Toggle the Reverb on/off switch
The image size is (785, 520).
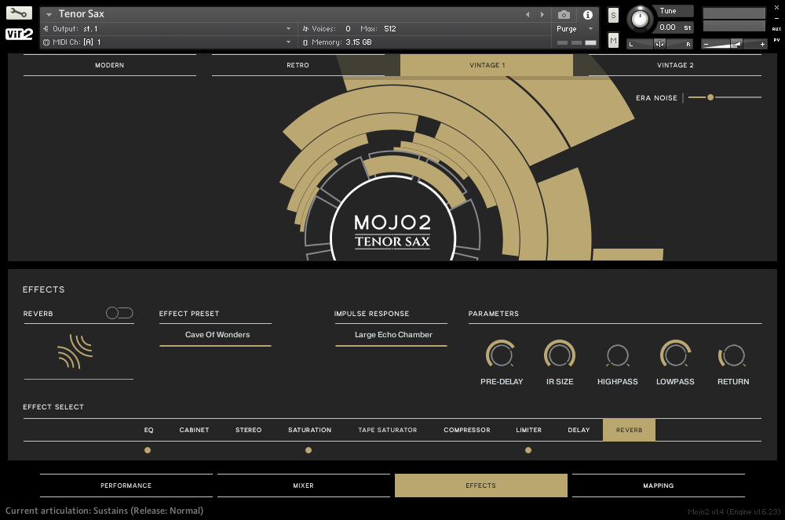tap(119, 312)
